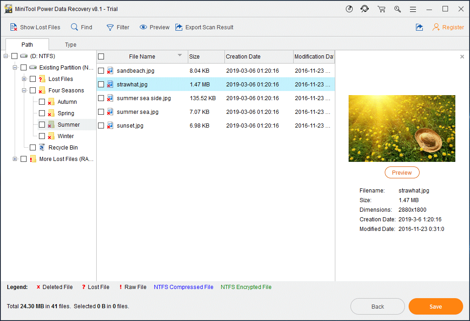Click the Back button
The height and width of the screenshot is (321, 470).
pos(377,306)
